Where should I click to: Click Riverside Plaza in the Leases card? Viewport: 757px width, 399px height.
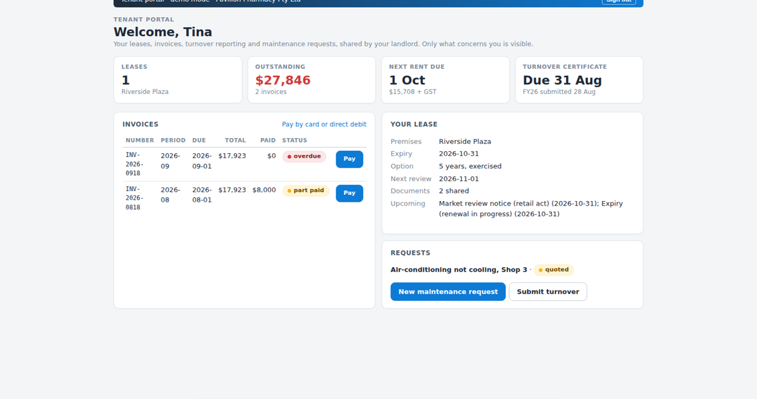pos(145,92)
